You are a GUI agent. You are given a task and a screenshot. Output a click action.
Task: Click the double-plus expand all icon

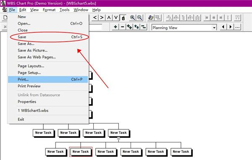tap(129, 27)
